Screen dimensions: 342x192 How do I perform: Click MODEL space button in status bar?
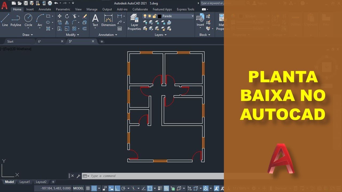click(x=78, y=188)
